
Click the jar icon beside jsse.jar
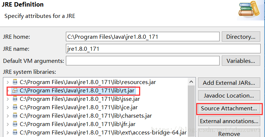tap(15, 99)
